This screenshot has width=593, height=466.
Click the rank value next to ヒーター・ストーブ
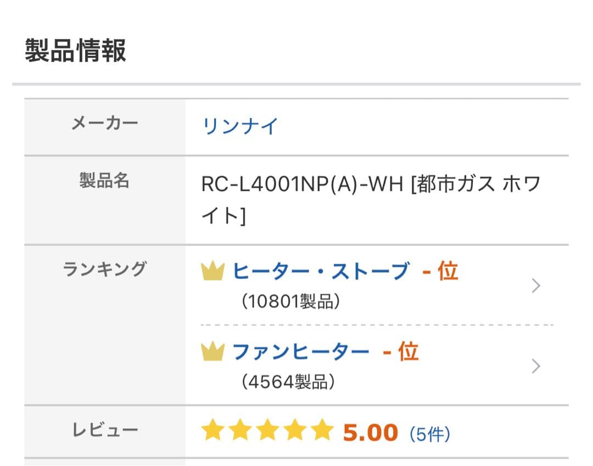click(440, 271)
